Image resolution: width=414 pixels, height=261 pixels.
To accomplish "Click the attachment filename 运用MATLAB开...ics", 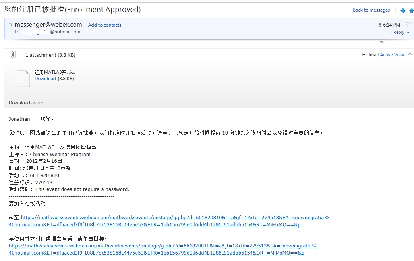I will point(55,72).
